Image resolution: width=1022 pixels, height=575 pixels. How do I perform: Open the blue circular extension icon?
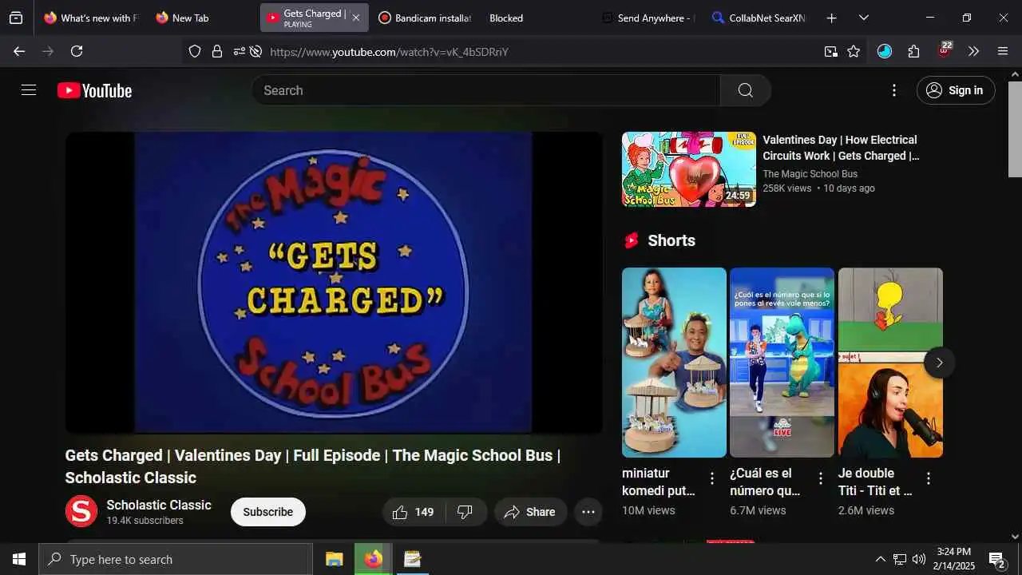pos(885,51)
